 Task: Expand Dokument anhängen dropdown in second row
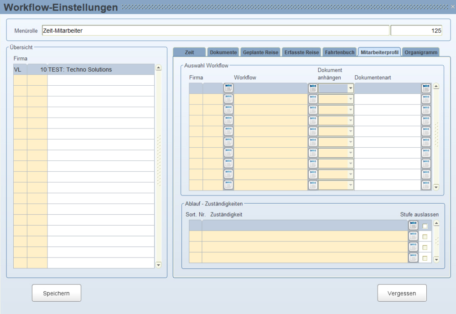click(x=350, y=99)
